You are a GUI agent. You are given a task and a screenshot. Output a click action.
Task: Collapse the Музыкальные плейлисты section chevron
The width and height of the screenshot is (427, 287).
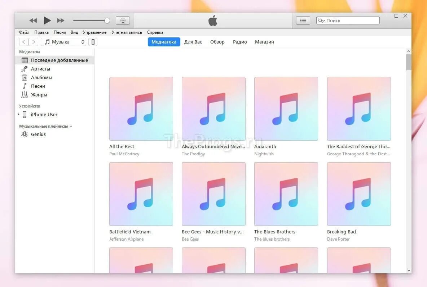[x=71, y=127]
